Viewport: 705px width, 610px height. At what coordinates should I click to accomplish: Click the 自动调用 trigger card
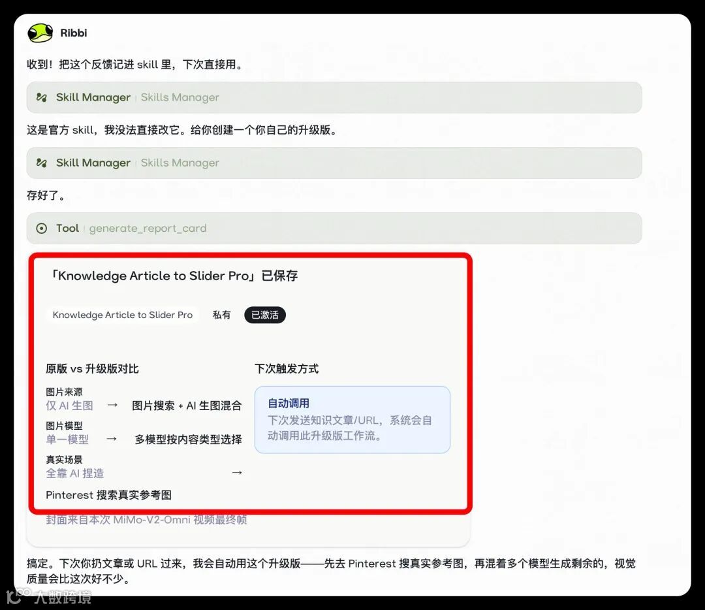352,419
